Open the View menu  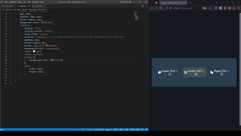click(x=20, y=2)
